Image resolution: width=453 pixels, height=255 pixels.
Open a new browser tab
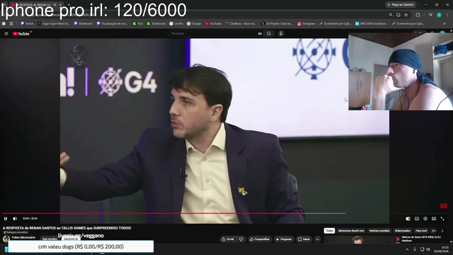coord(69,5)
